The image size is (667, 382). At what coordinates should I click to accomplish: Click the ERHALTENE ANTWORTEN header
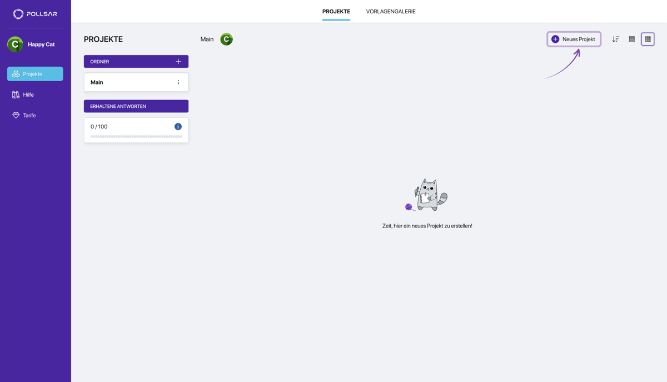point(136,106)
